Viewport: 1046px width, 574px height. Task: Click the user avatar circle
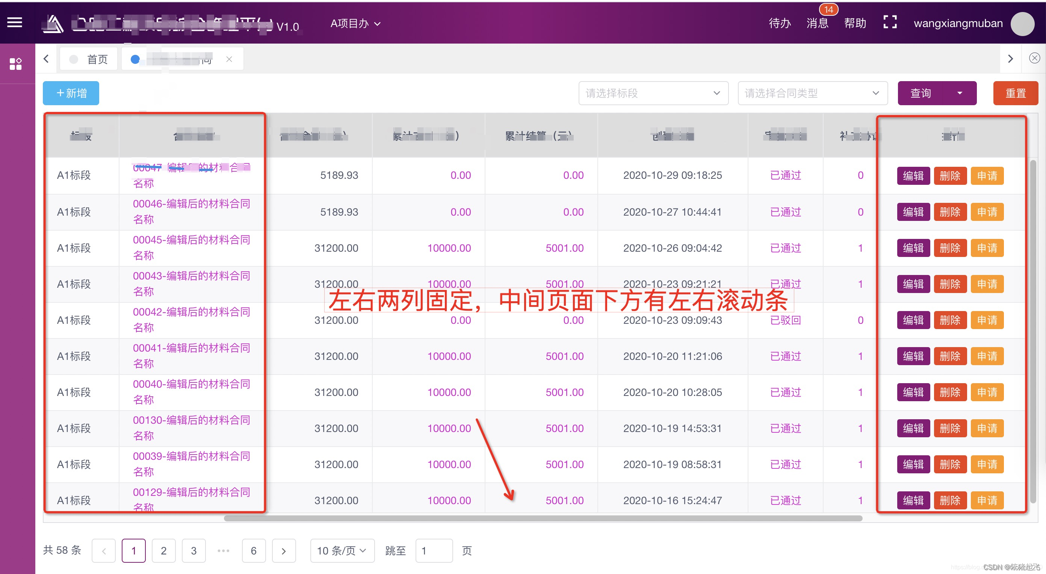[1022, 24]
